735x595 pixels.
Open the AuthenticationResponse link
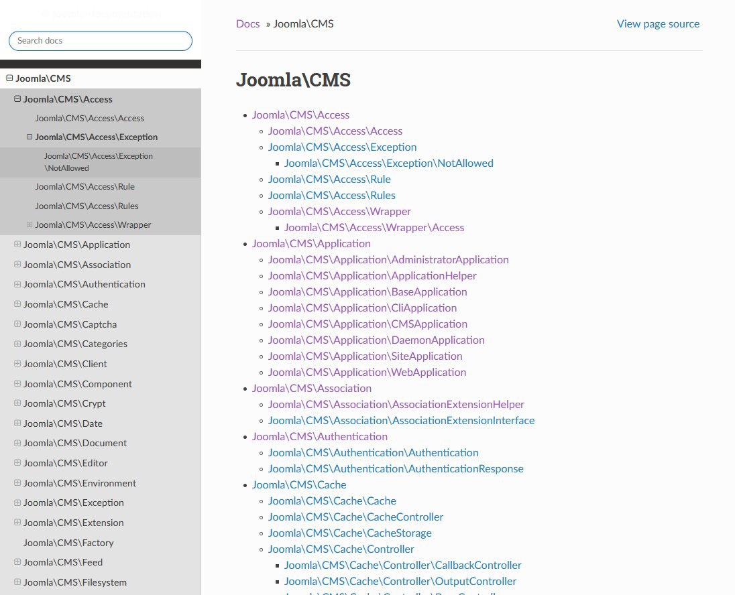396,468
